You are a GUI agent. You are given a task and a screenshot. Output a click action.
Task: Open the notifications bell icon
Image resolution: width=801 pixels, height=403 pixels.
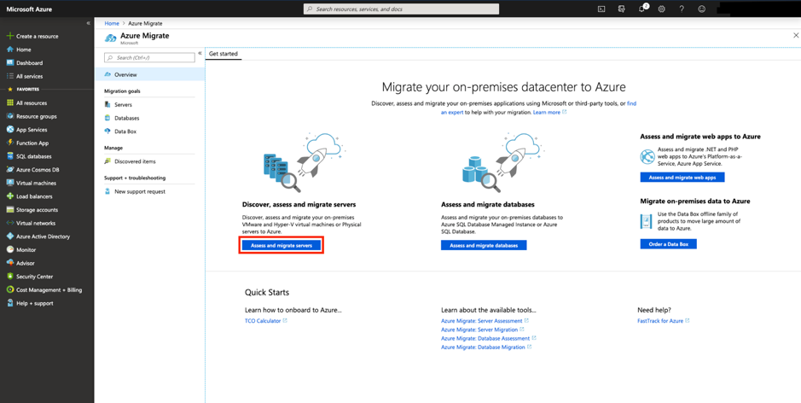[641, 9]
